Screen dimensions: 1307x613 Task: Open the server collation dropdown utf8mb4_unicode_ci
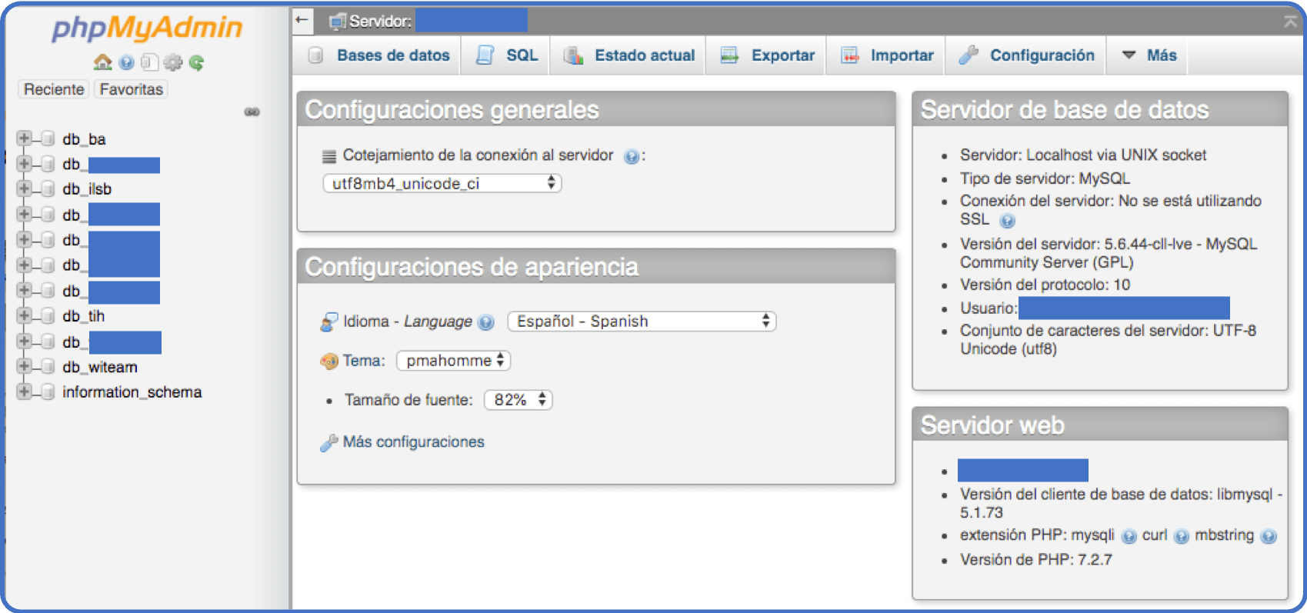click(x=442, y=184)
